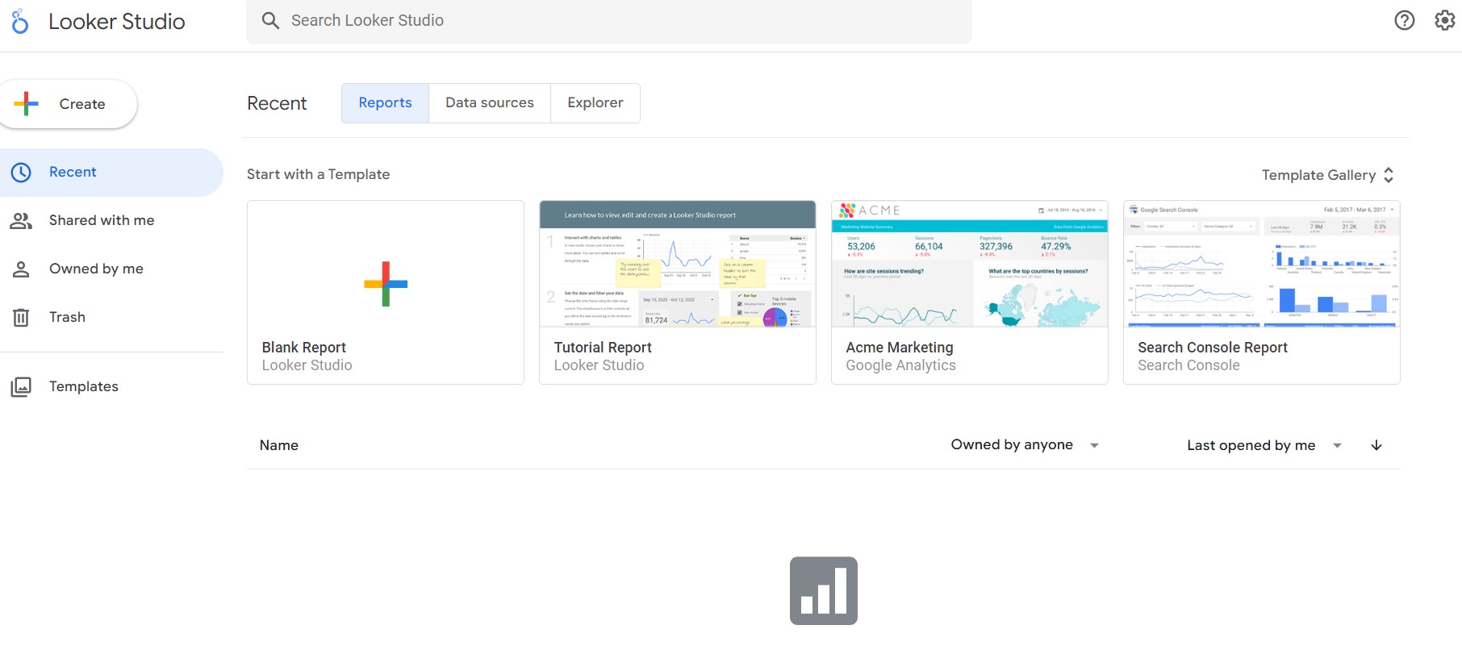The width and height of the screenshot is (1462, 667).
Task: Click the Google Analytics subtitle text
Action: point(901,365)
